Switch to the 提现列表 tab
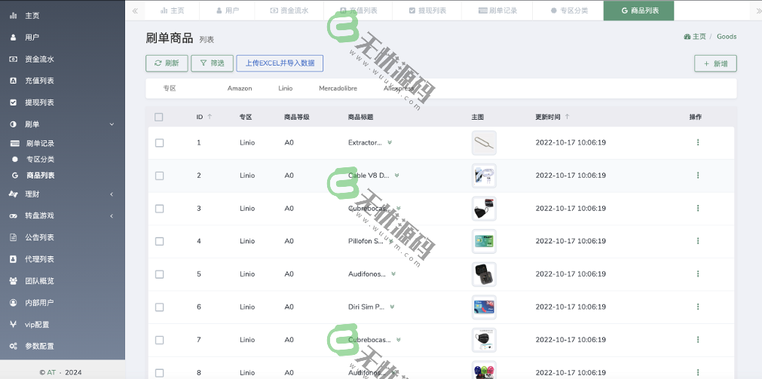762x379 pixels. 427,11
